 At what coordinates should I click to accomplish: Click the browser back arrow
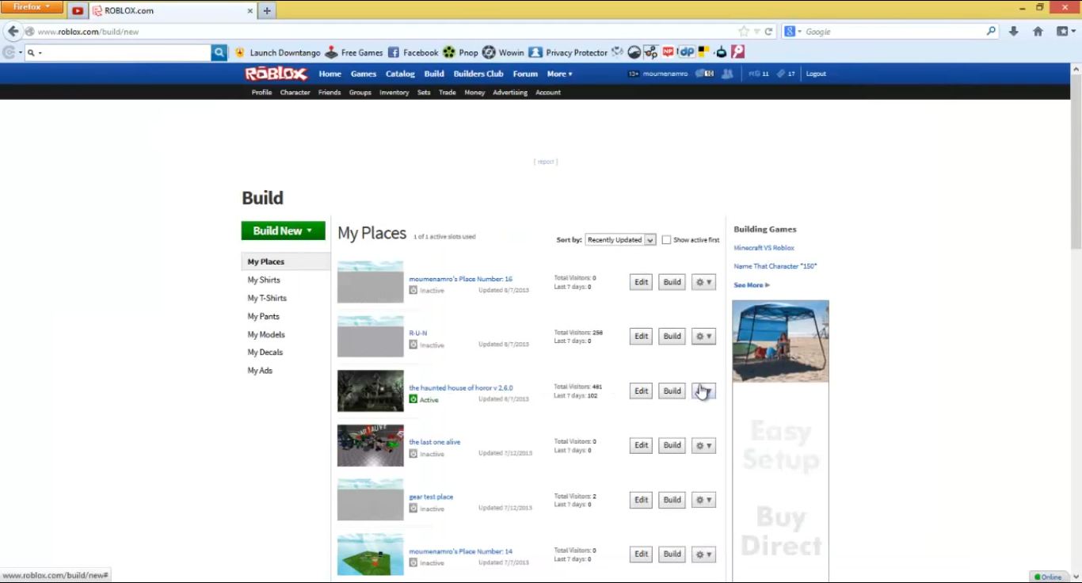tap(13, 32)
